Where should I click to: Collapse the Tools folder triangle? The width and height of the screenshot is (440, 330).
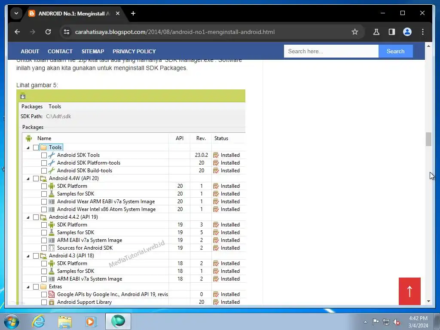[x=28, y=148]
